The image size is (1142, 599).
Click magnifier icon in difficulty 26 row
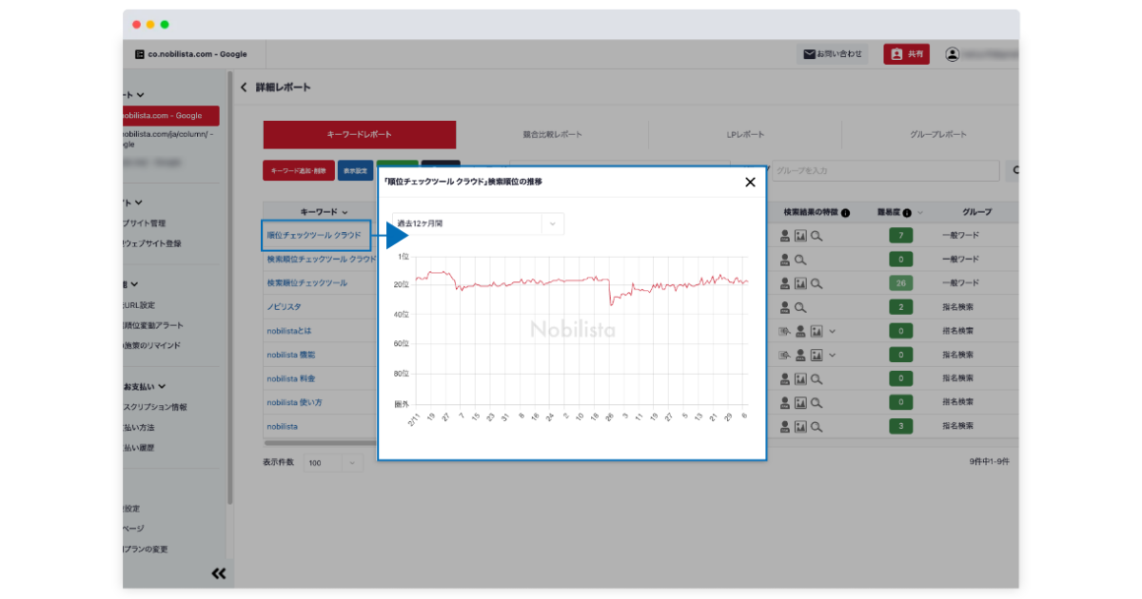coord(817,283)
